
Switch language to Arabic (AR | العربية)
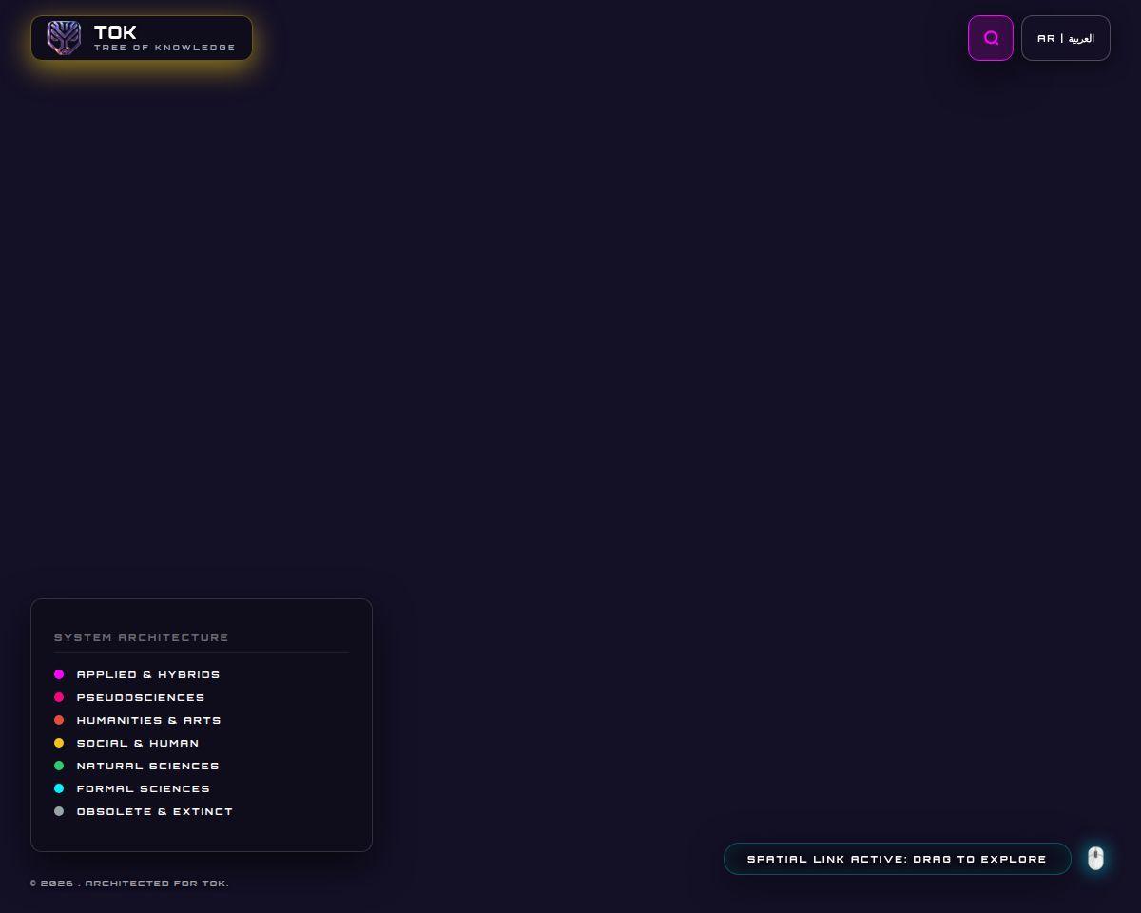(1066, 38)
